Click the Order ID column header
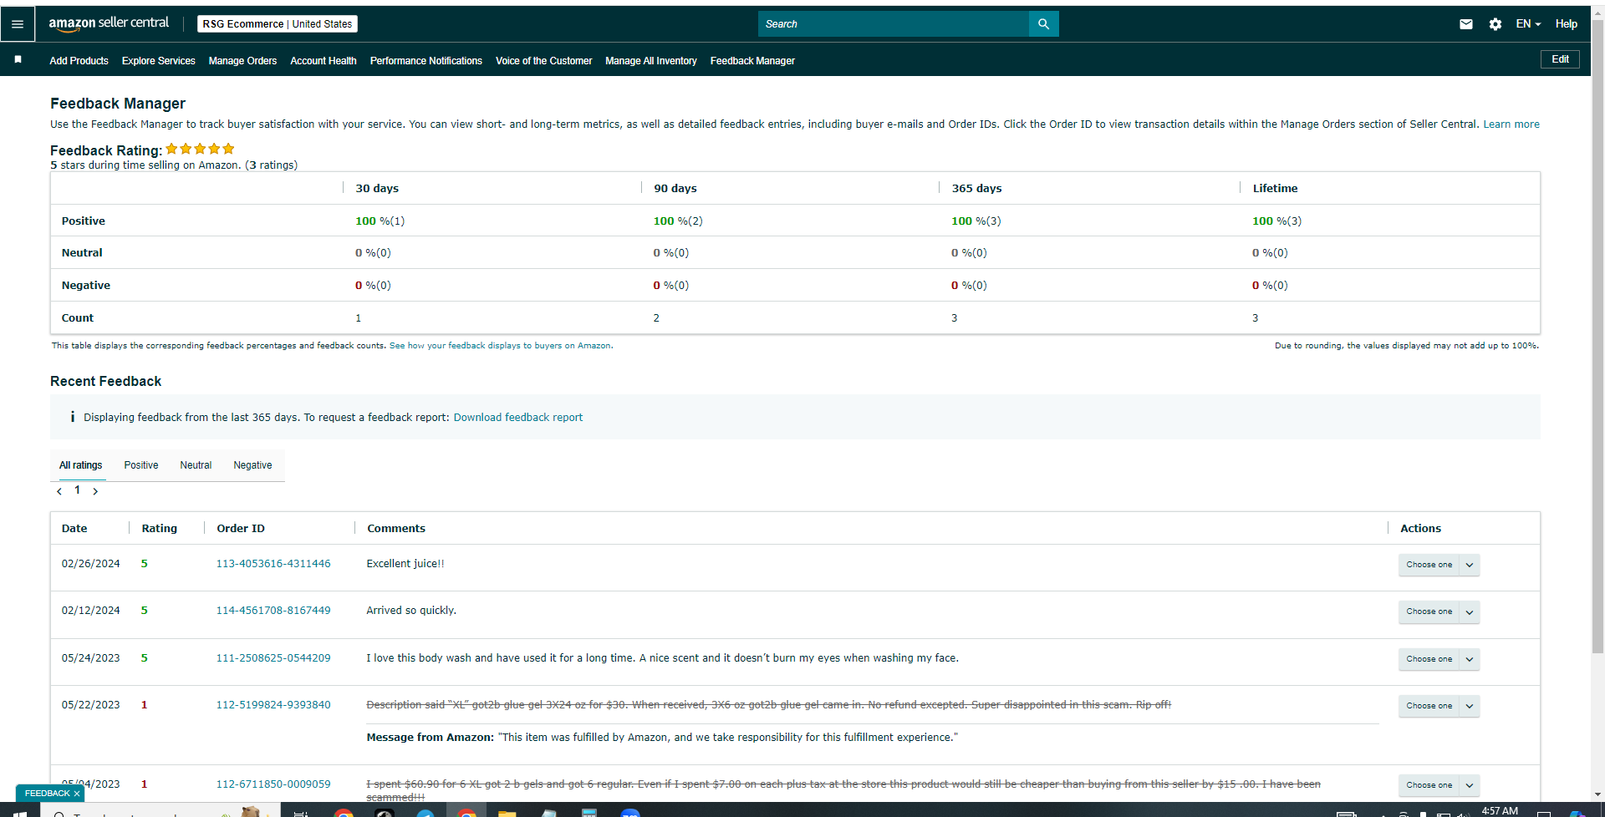This screenshot has height=817, width=1605. (x=241, y=529)
